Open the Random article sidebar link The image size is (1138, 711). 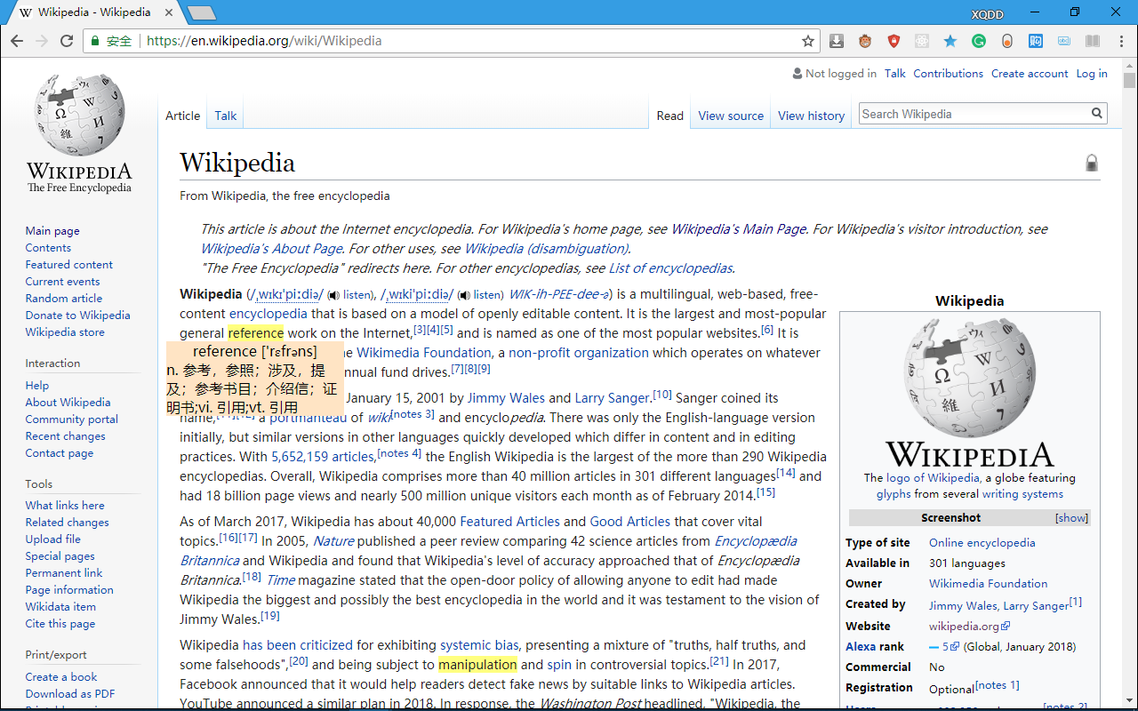pyautogui.click(x=64, y=299)
